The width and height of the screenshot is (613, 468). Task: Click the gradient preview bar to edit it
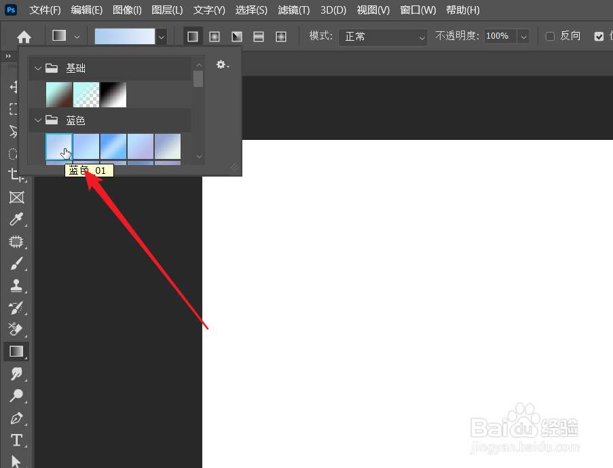pyautogui.click(x=125, y=37)
